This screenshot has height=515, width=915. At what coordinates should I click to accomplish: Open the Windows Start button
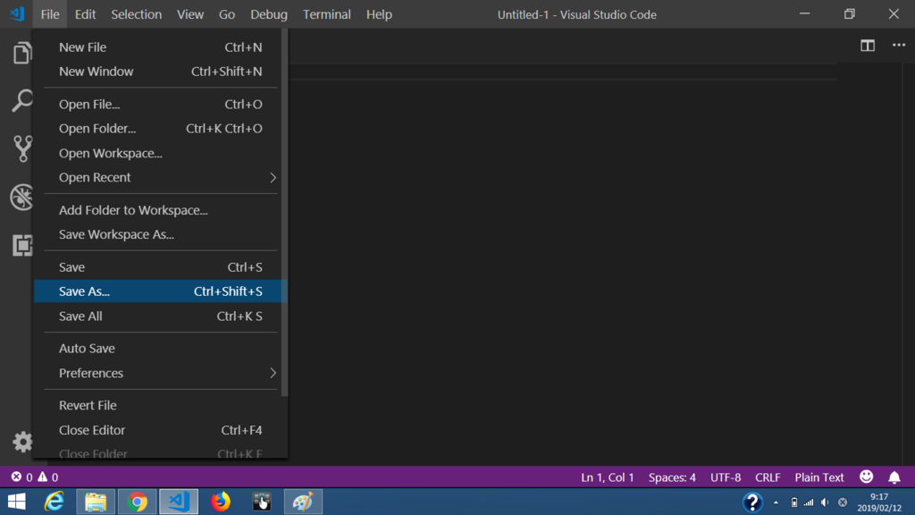[16, 502]
